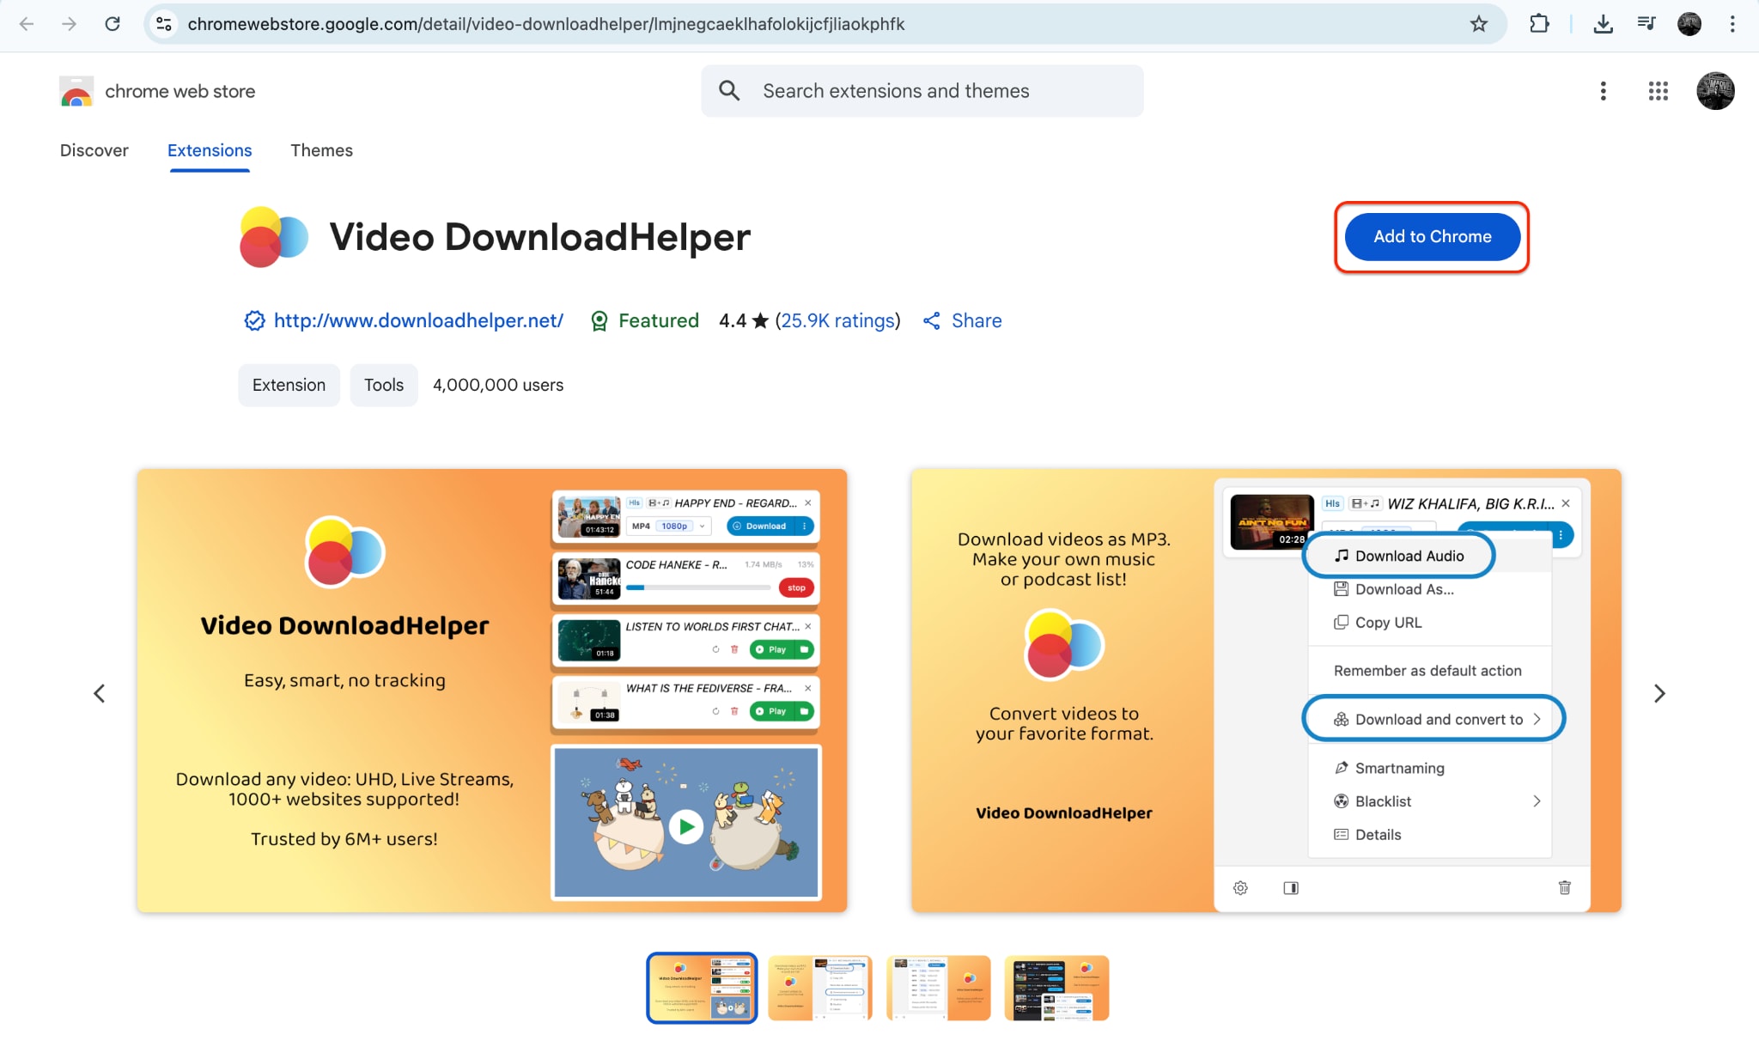Reload the page with the refresh icon
This screenshot has width=1759, height=1047.
113,24
